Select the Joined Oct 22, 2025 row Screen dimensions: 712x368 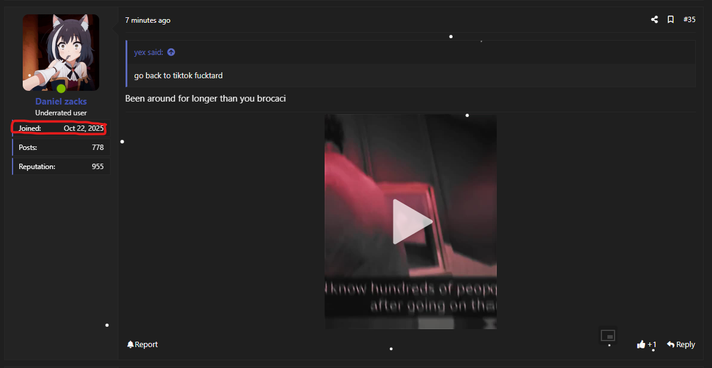[x=61, y=128]
